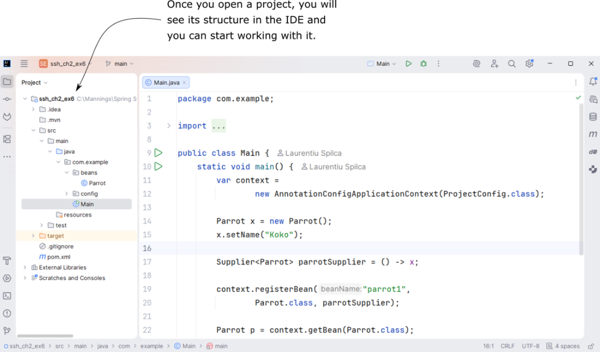Viewport: 600px width, 352px height.
Task: Open the Services tool window
Action: click(7, 278)
